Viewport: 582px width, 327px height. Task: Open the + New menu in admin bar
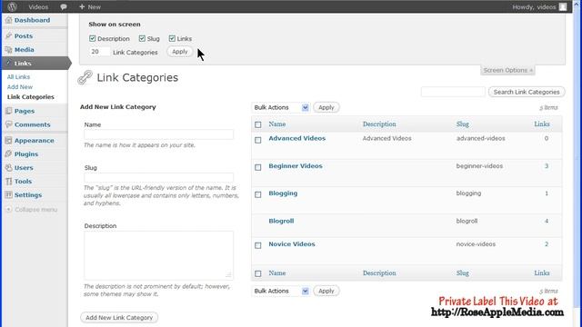pos(90,7)
